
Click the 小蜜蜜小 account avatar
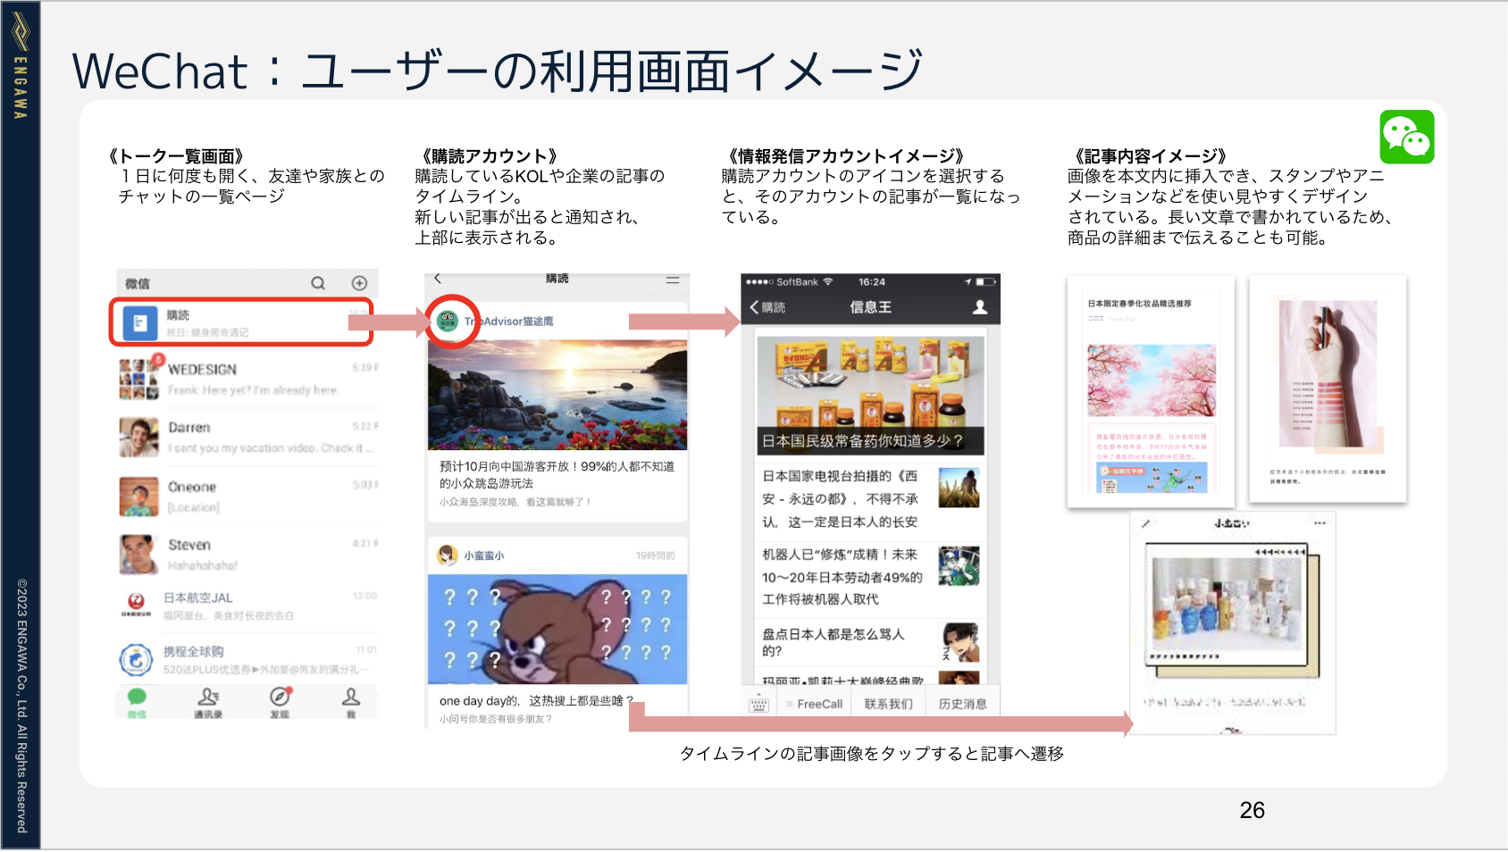point(448,555)
